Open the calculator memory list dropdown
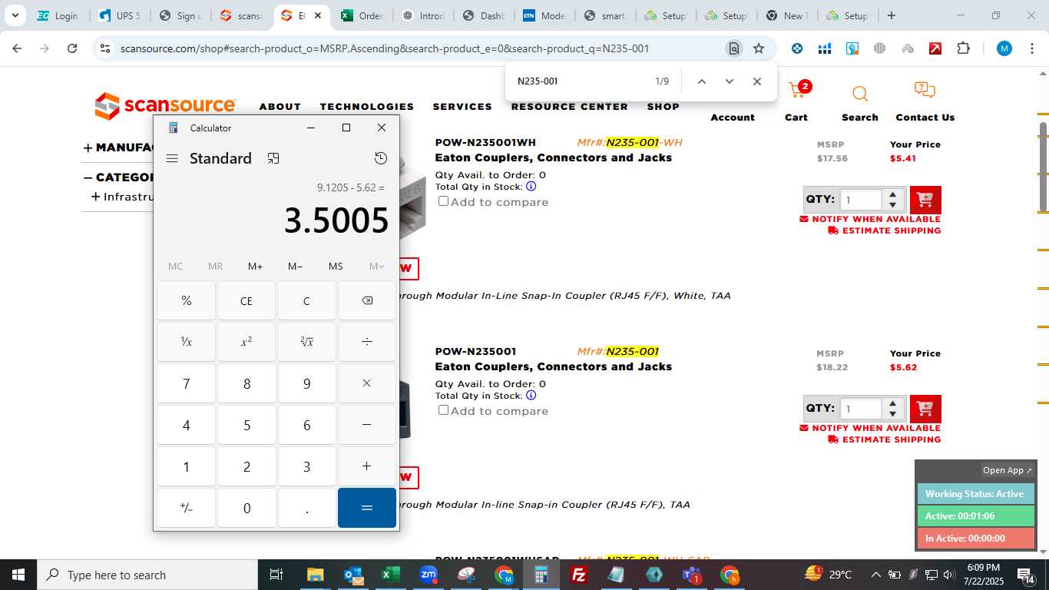The width and height of the screenshot is (1049, 590). pos(376,267)
